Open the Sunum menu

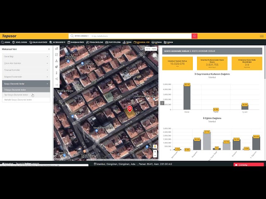coord(168,42)
